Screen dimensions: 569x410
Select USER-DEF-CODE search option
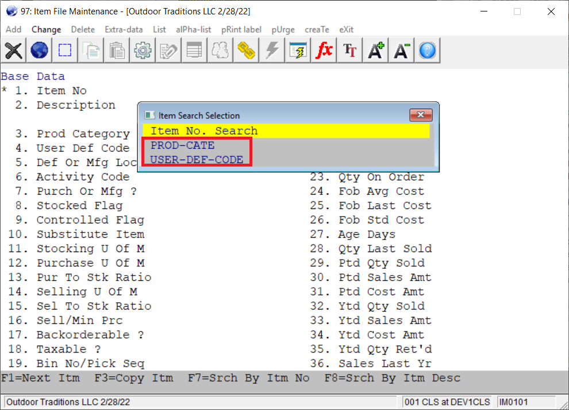197,160
